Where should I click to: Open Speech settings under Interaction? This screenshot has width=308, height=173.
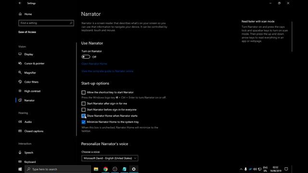tap(29, 153)
